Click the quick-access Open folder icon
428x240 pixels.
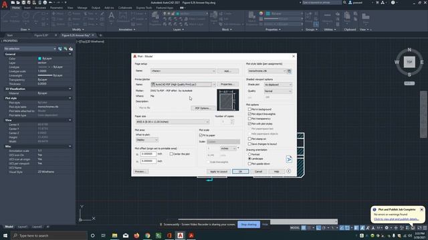click(x=18, y=3)
